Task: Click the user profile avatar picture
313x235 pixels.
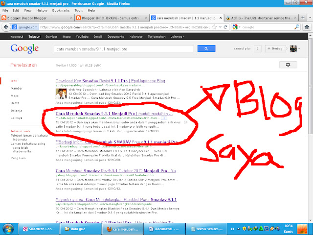Action: [293, 48]
